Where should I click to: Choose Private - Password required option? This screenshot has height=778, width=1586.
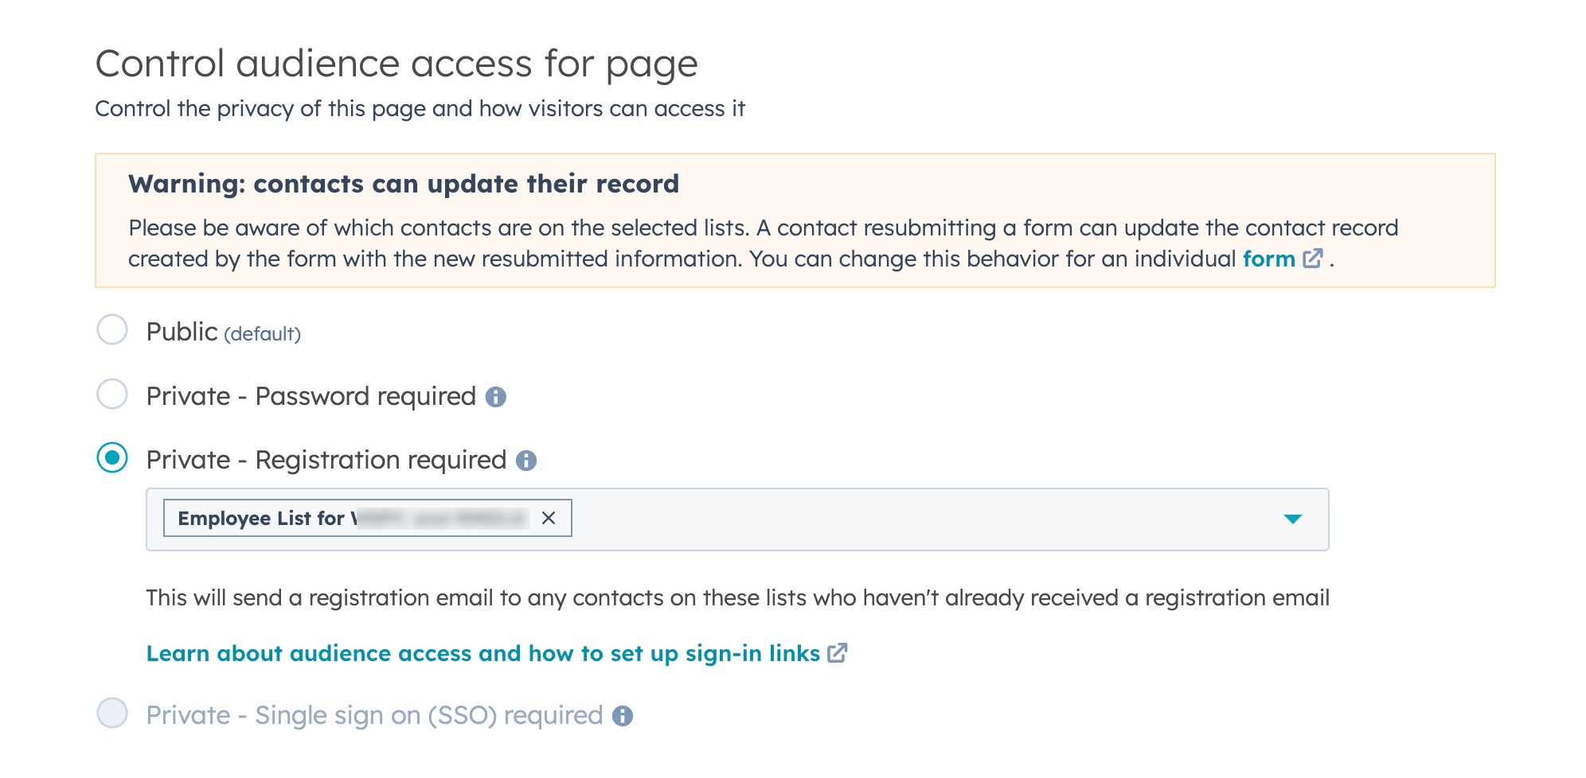(112, 395)
